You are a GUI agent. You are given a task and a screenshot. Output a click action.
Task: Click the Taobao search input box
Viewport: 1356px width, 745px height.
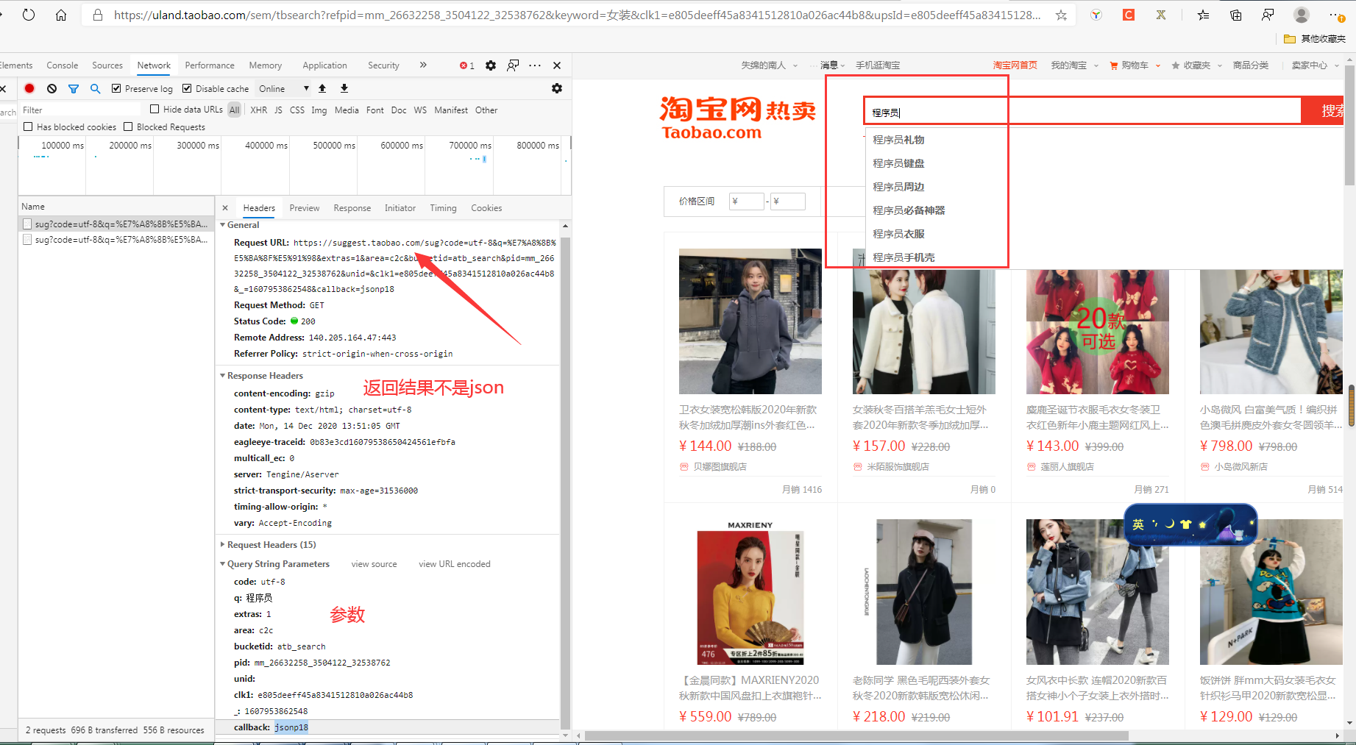[1082, 112]
